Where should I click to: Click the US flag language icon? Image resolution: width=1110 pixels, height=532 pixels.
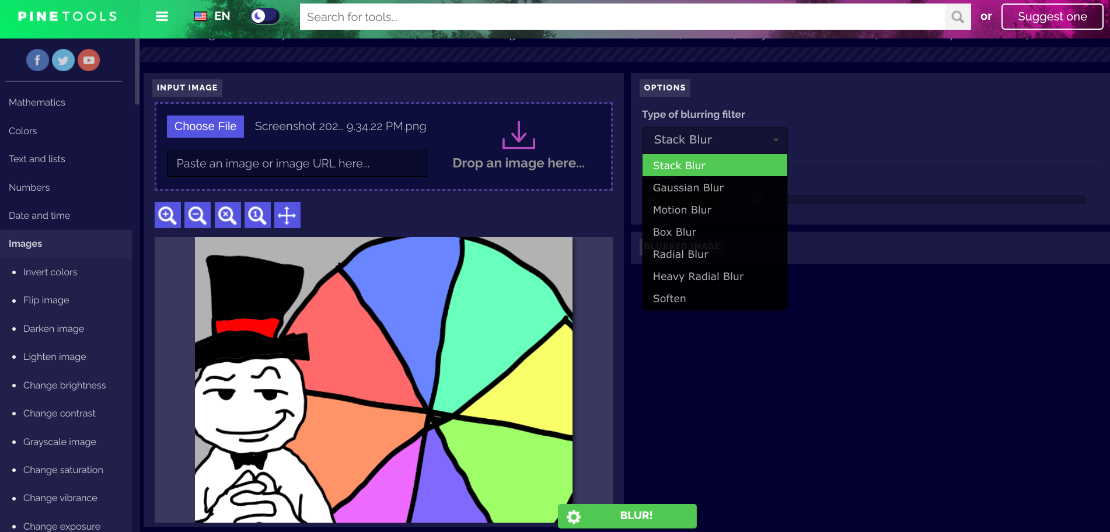pyautogui.click(x=201, y=16)
